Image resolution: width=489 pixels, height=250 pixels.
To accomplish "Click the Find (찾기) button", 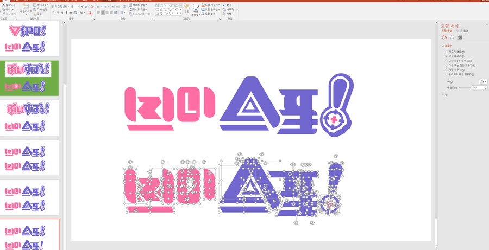I will pos(227,5).
